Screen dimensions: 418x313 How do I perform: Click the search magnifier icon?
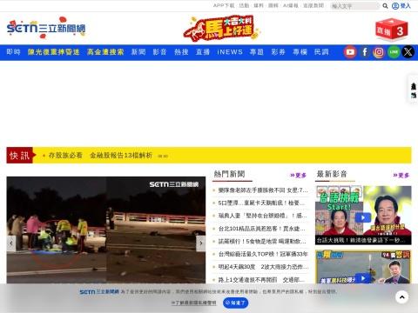385,6
